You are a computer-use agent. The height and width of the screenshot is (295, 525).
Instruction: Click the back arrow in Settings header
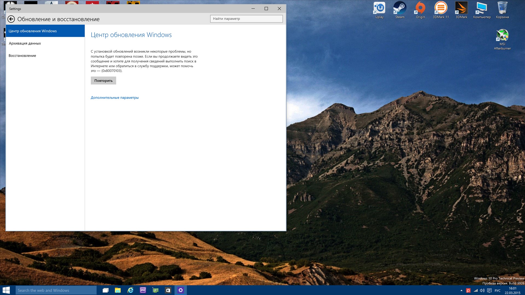[11, 19]
